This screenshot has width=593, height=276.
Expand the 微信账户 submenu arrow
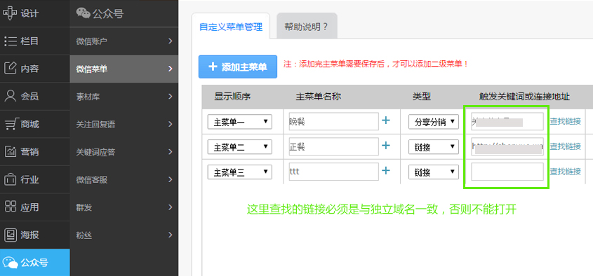pyautogui.click(x=171, y=41)
